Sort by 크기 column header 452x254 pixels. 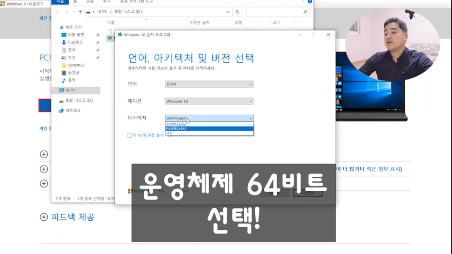click(x=276, y=23)
